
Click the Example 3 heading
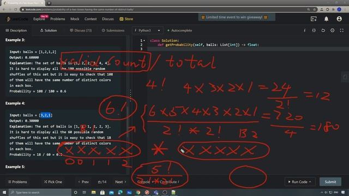(15, 40)
